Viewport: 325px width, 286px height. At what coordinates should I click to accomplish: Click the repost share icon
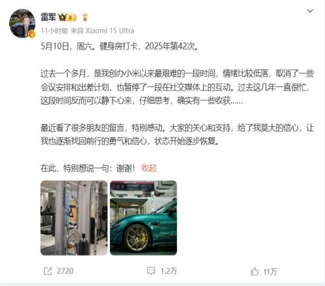point(47,271)
